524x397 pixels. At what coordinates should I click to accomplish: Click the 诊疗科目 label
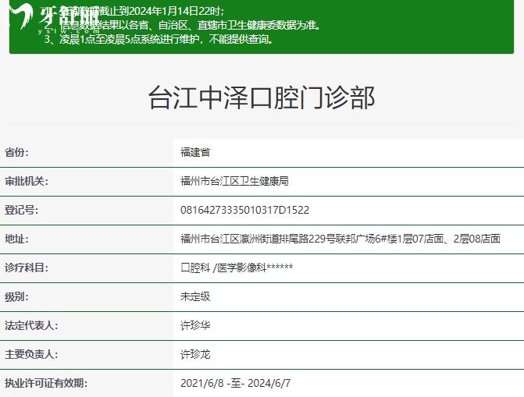click(27, 268)
